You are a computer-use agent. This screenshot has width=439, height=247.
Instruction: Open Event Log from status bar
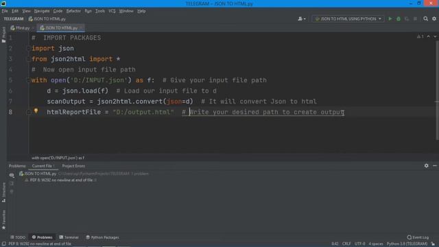tap(418, 237)
